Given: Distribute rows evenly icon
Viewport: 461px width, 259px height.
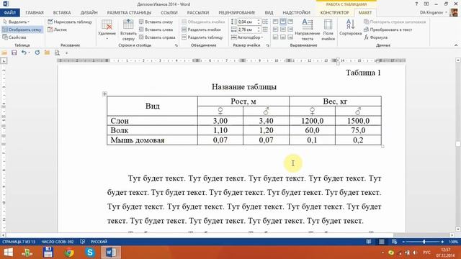Looking at the screenshot, I should (x=265, y=22).
